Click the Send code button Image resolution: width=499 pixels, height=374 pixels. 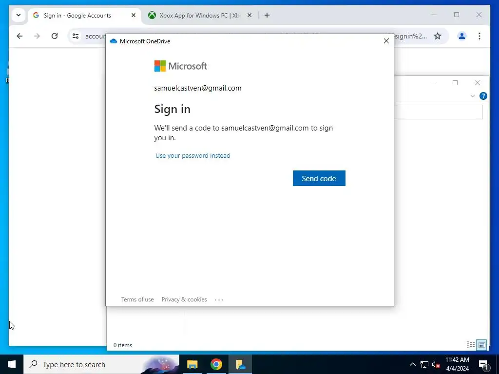click(319, 178)
